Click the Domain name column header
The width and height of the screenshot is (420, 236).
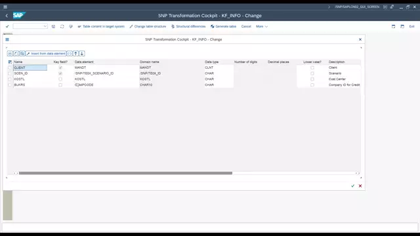pos(150,62)
